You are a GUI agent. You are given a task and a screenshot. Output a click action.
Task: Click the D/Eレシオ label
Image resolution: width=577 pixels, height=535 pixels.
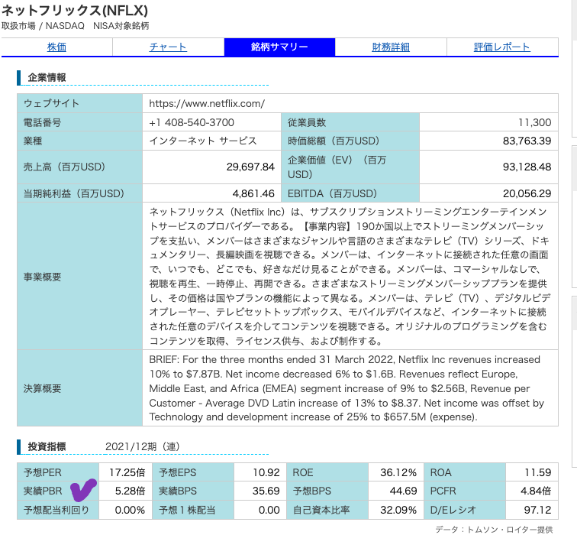(x=453, y=510)
